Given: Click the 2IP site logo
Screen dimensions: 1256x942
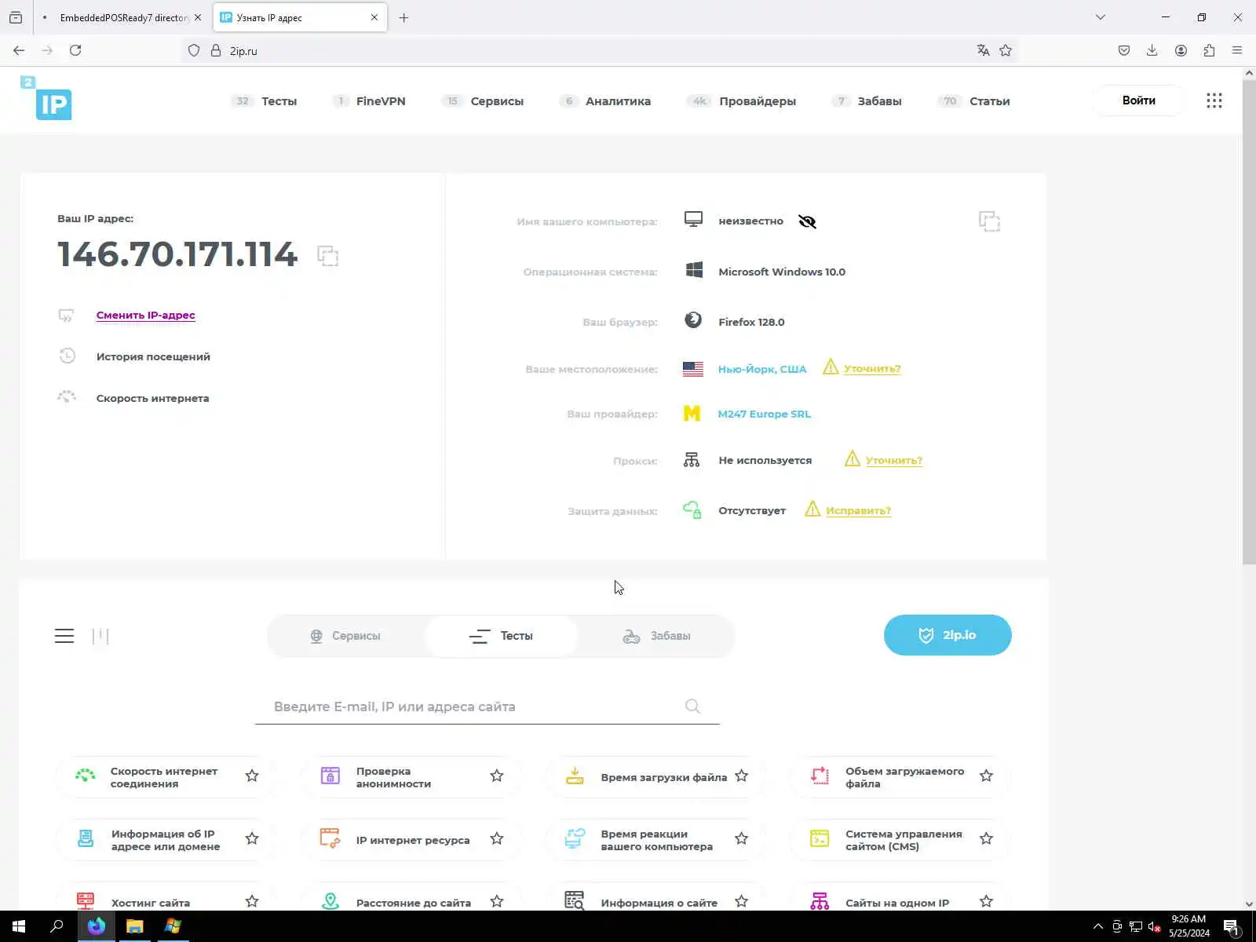Looking at the screenshot, I should (46, 97).
